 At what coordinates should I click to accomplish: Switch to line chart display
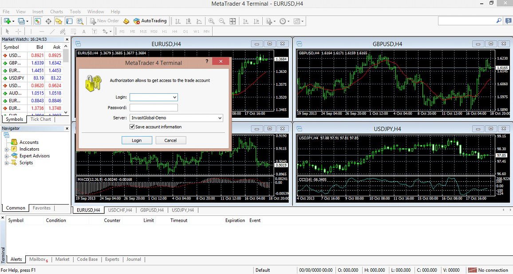(x=199, y=21)
